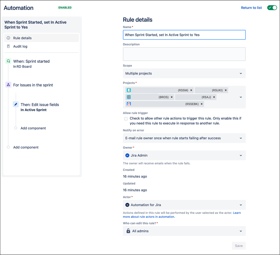The height and width of the screenshot is (255, 280).
Task: Check the Allow rule trigger checkbox
Action: coord(126,119)
